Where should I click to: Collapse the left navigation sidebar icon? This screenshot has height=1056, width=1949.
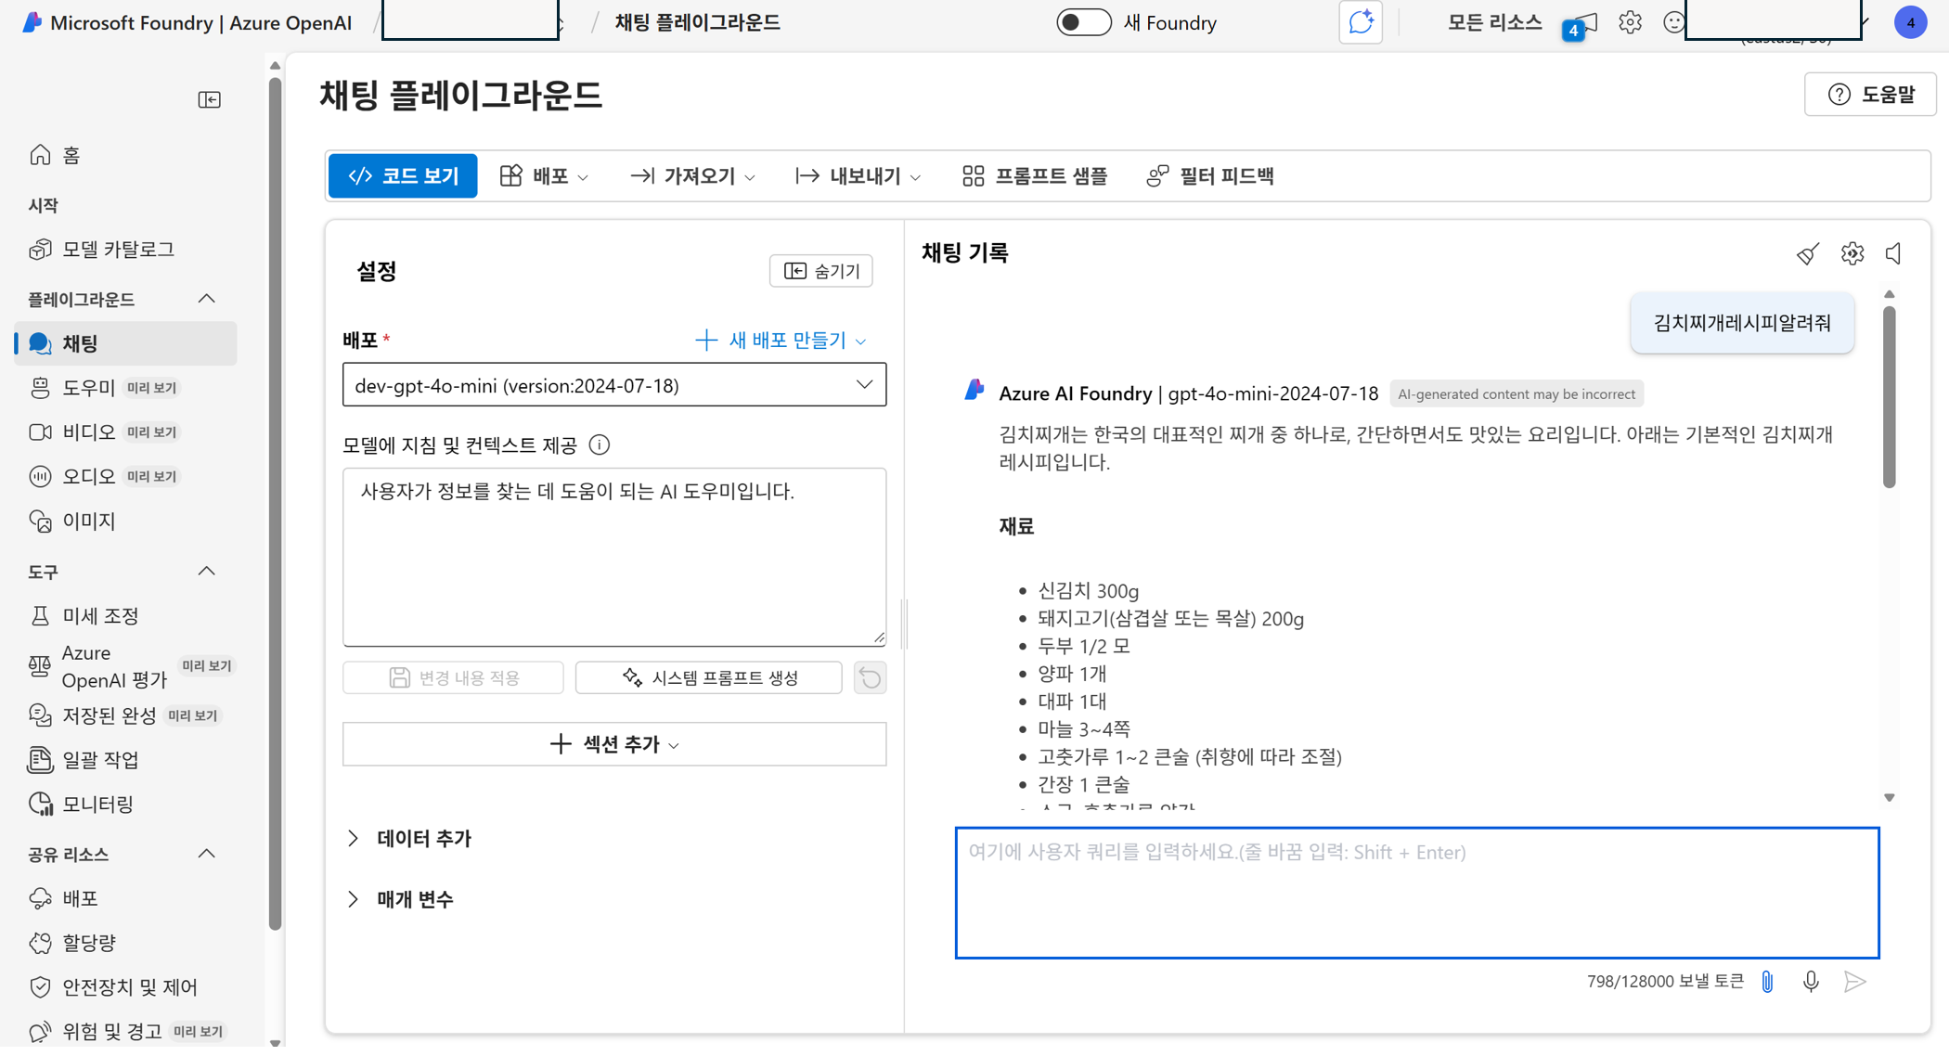pyautogui.click(x=210, y=99)
